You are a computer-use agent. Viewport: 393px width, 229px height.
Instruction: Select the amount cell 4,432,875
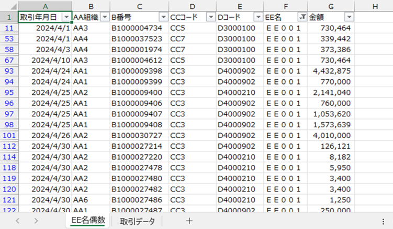(331, 71)
